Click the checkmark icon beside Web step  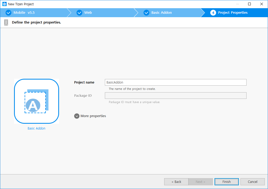coord(79,13)
